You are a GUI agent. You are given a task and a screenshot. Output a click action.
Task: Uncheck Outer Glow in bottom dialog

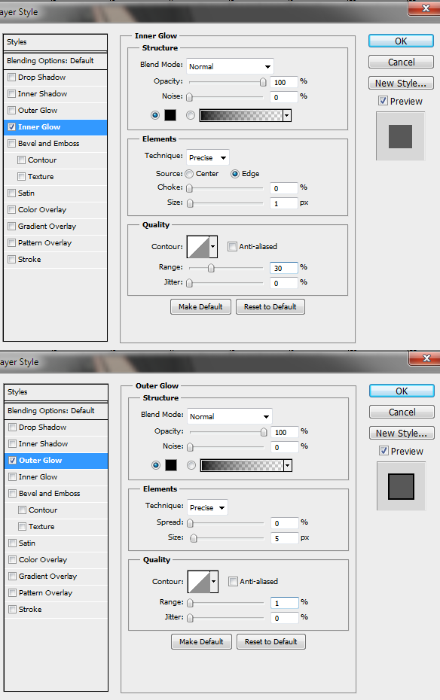[x=13, y=460]
